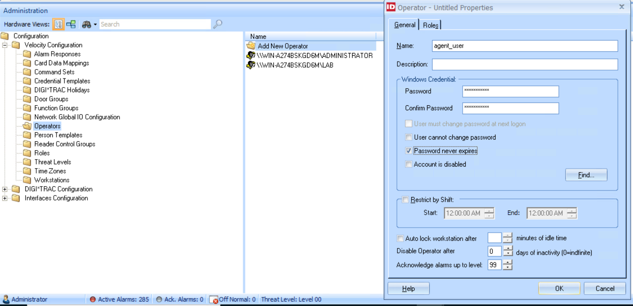Uncheck Password never expires checkbox

[409, 151]
